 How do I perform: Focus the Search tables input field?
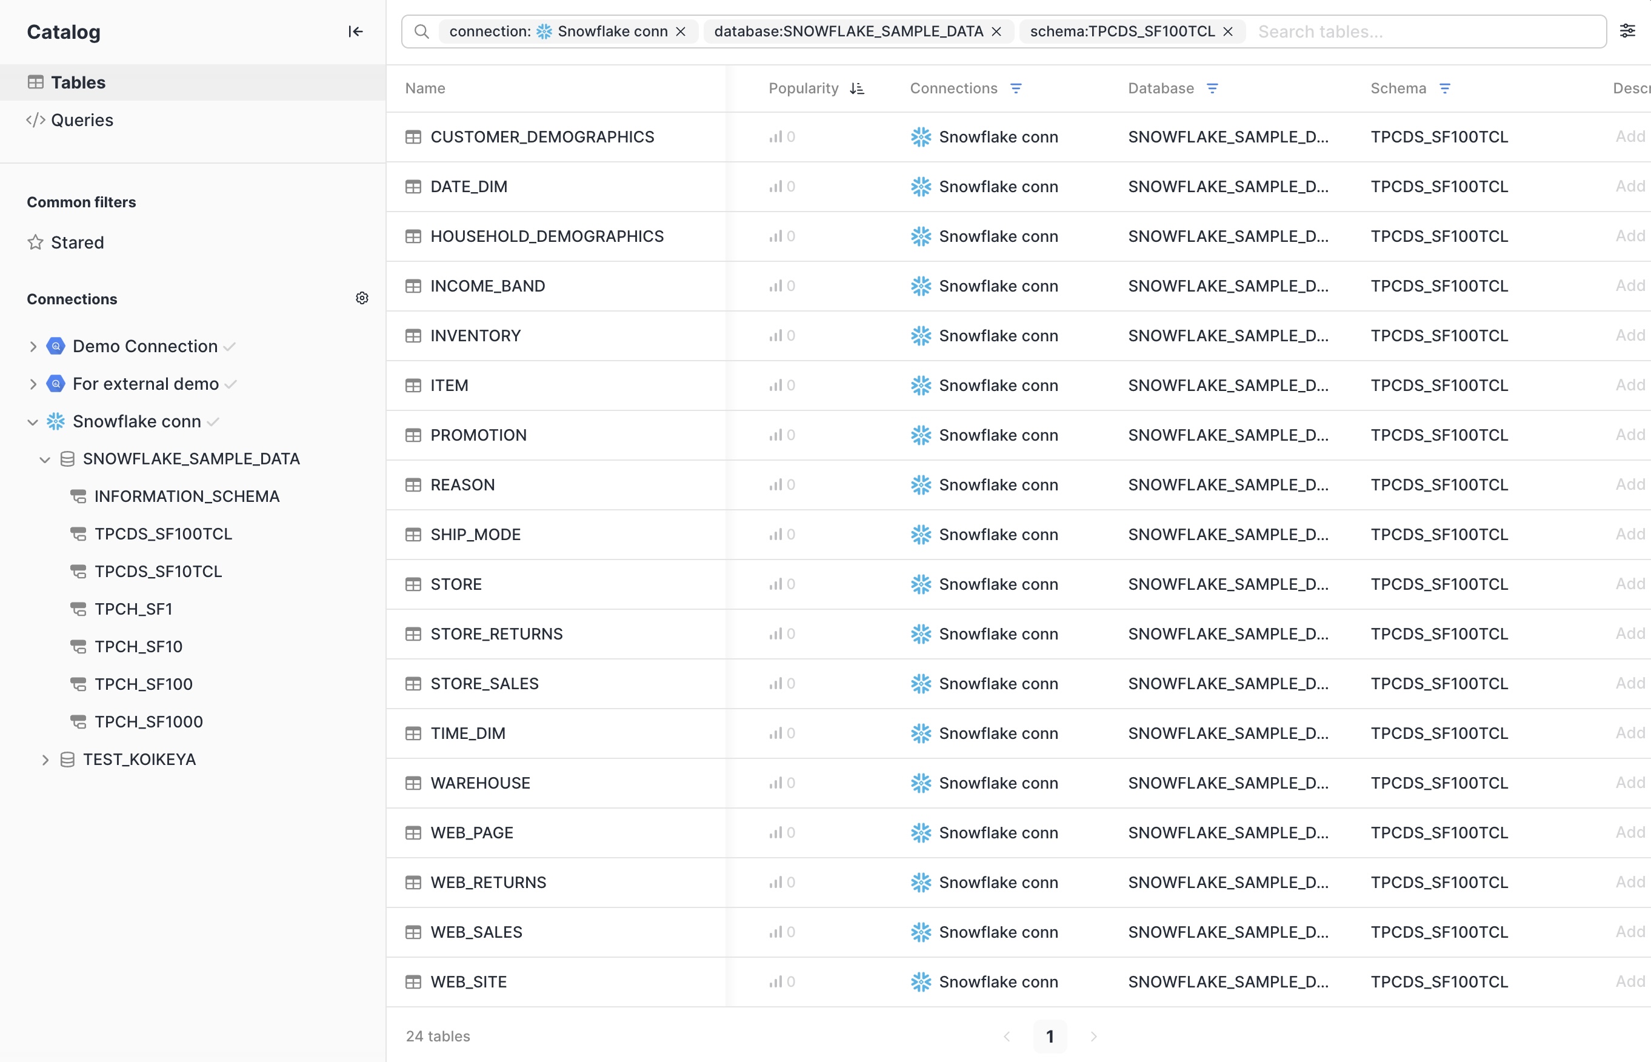coord(1420,32)
